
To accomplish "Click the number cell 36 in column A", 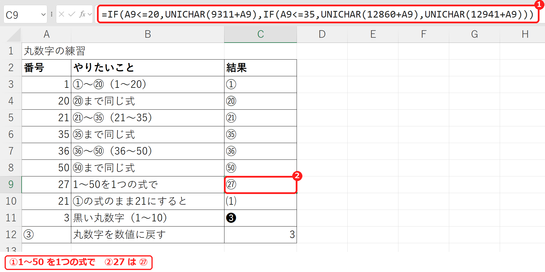I will point(46,151).
